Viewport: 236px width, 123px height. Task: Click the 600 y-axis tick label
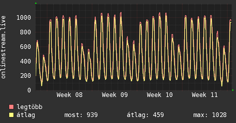pos(25,47)
